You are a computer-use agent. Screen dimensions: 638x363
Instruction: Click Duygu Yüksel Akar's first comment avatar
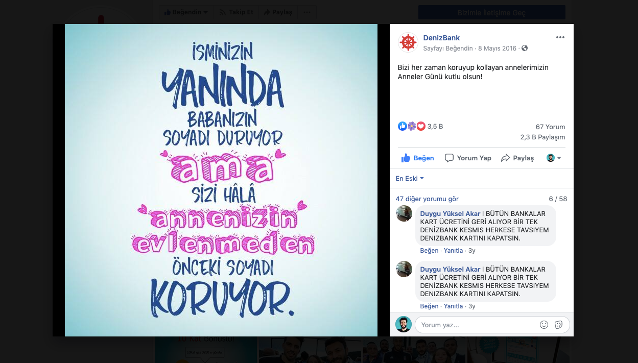coord(404,213)
